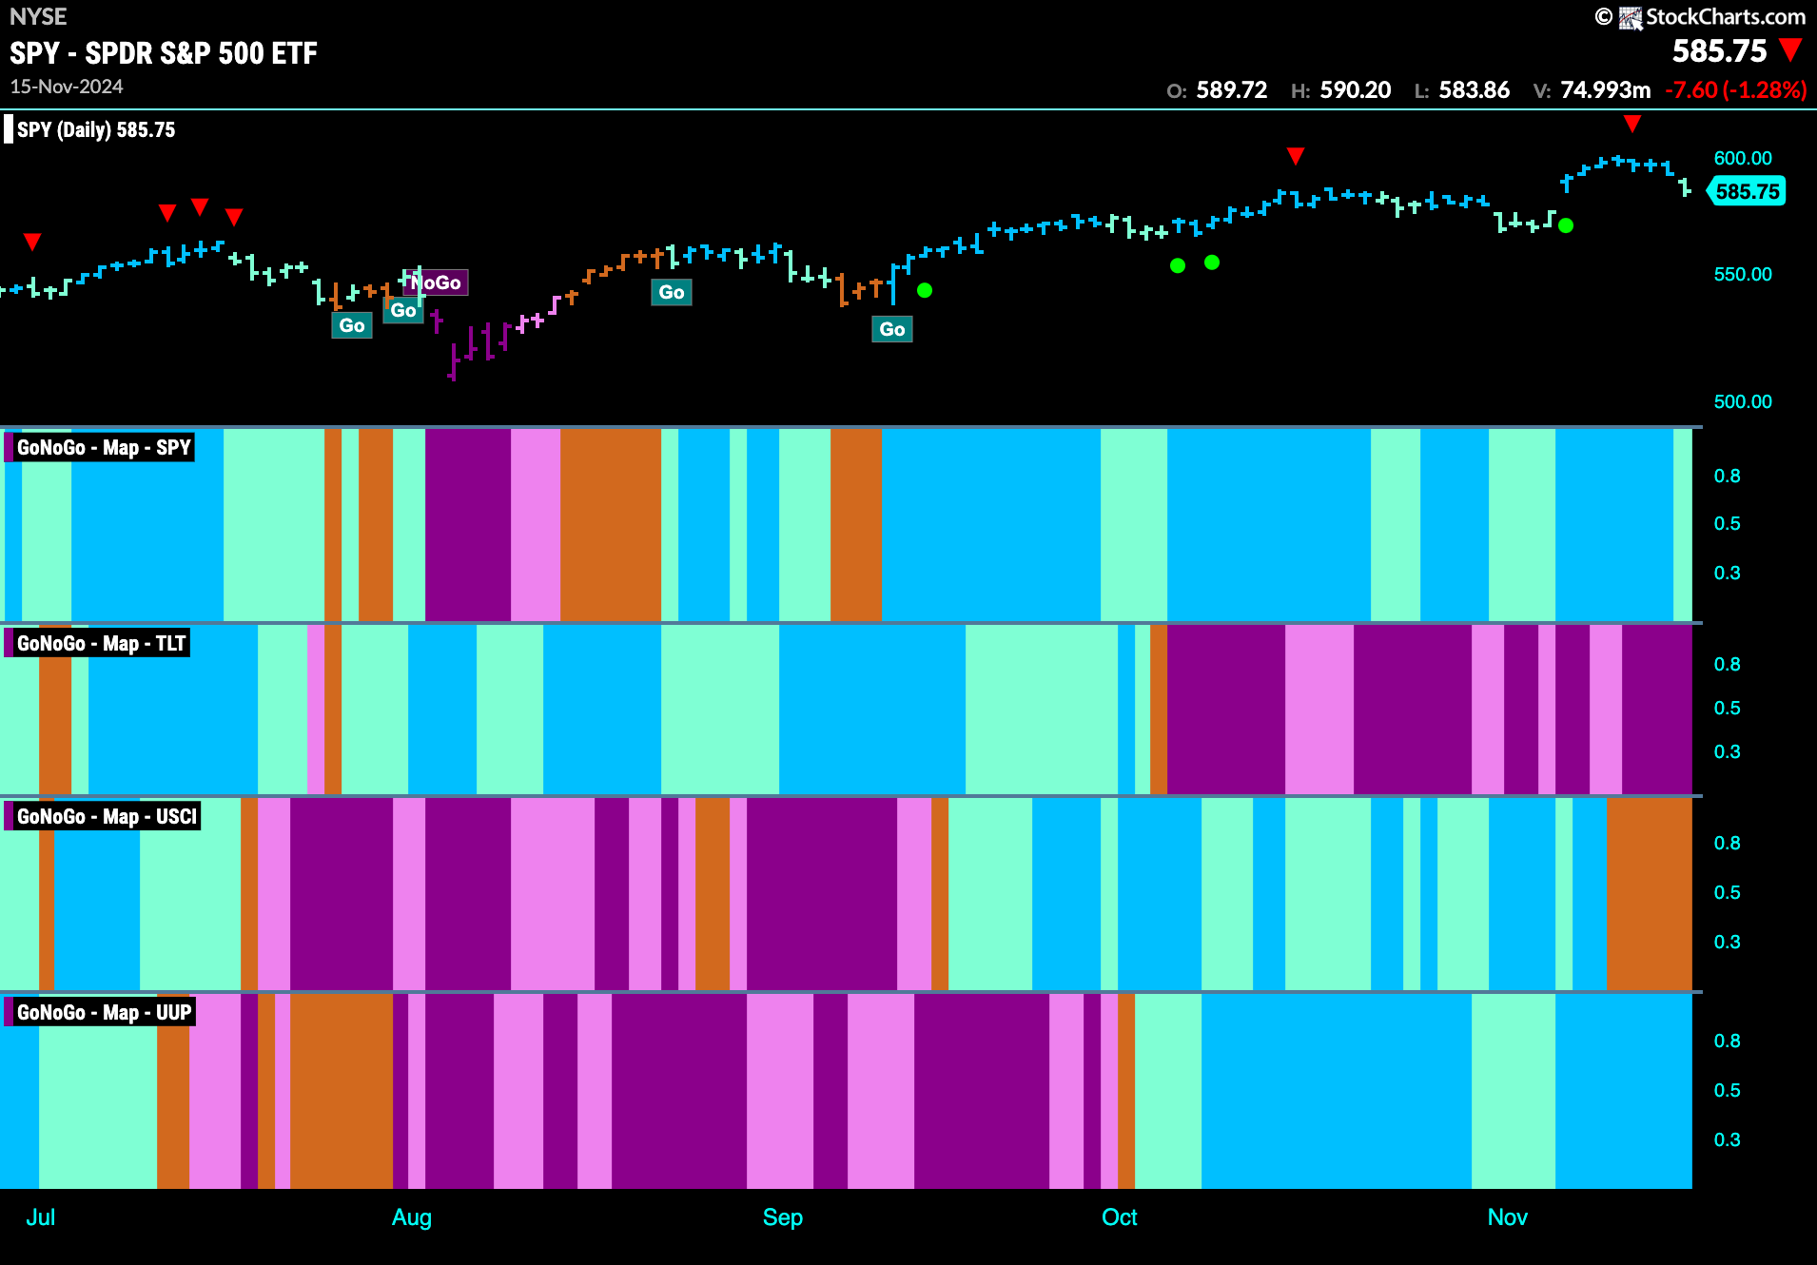Click the wide purple August block in SPY map
The width and height of the screenshot is (1817, 1265).
click(x=468, y=525)
